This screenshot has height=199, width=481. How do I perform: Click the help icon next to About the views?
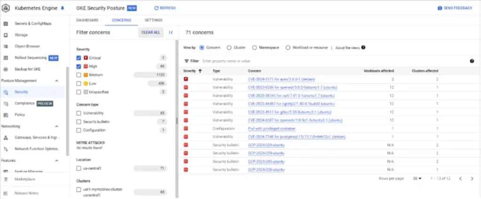pos(363,47)
